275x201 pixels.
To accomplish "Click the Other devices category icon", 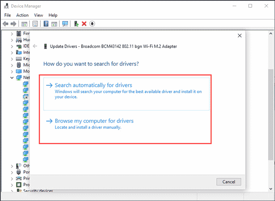I will pyautogui.click(x=19, y=165).
